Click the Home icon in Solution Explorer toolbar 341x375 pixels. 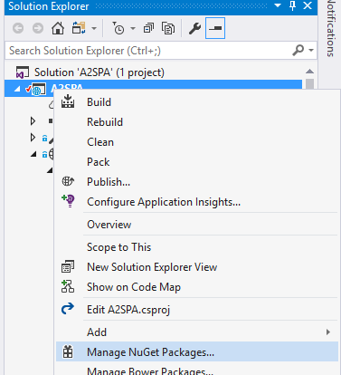pos(58,28)
